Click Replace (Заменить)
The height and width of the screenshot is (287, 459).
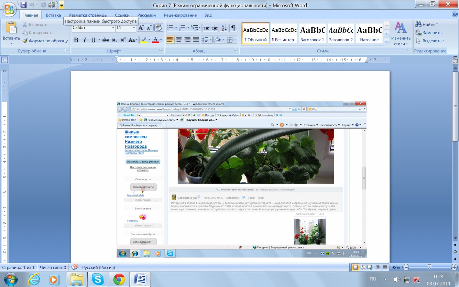pyautogui.click(x=428, y=33)
